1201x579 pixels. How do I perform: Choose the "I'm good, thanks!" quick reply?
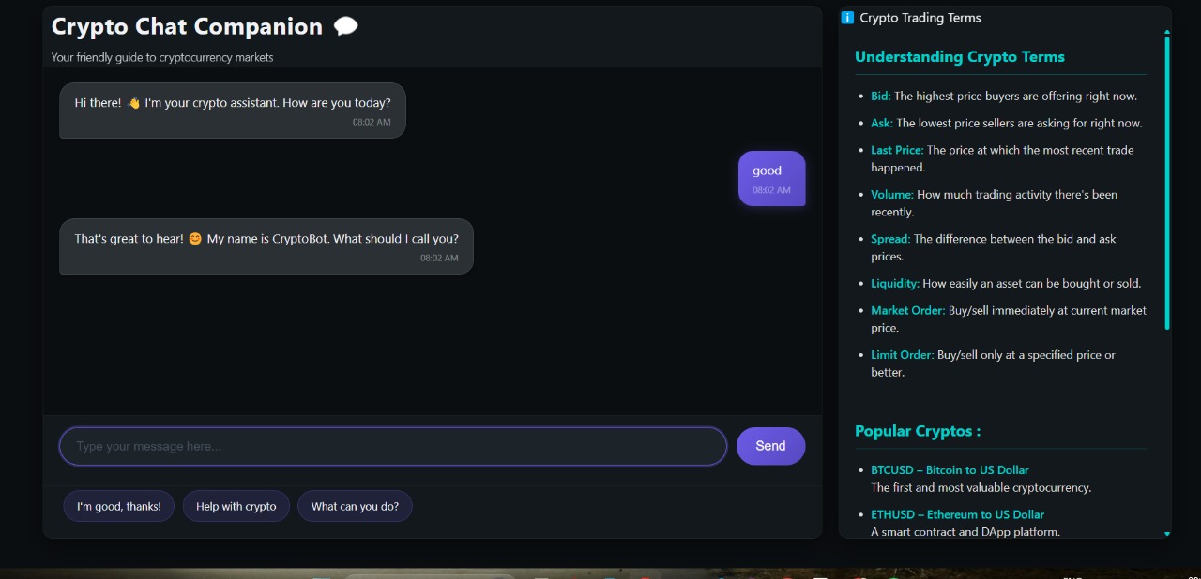(118, 506)
